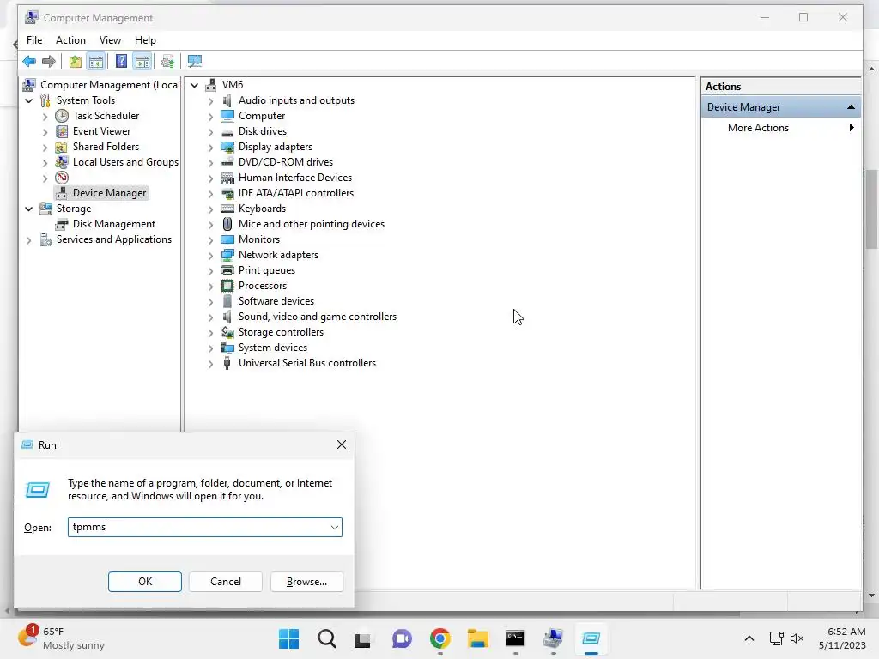
Task: Click the Up one level folder icon
Action: [x=76, y=61]
